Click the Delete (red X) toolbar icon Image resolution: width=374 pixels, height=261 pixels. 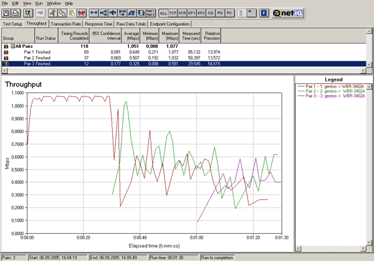81,13
